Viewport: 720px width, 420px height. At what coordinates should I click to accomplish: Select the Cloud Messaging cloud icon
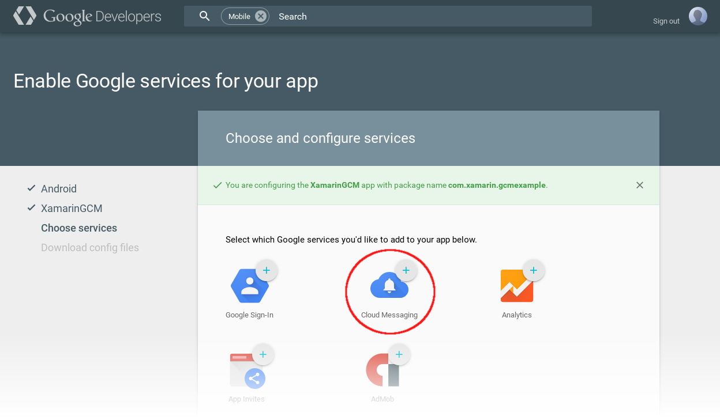pos(389,286)
